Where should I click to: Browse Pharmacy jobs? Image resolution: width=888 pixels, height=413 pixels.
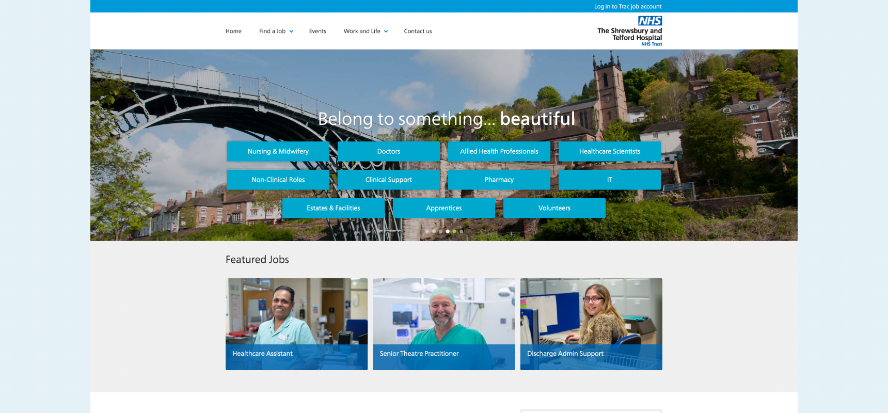click(499, 180)
